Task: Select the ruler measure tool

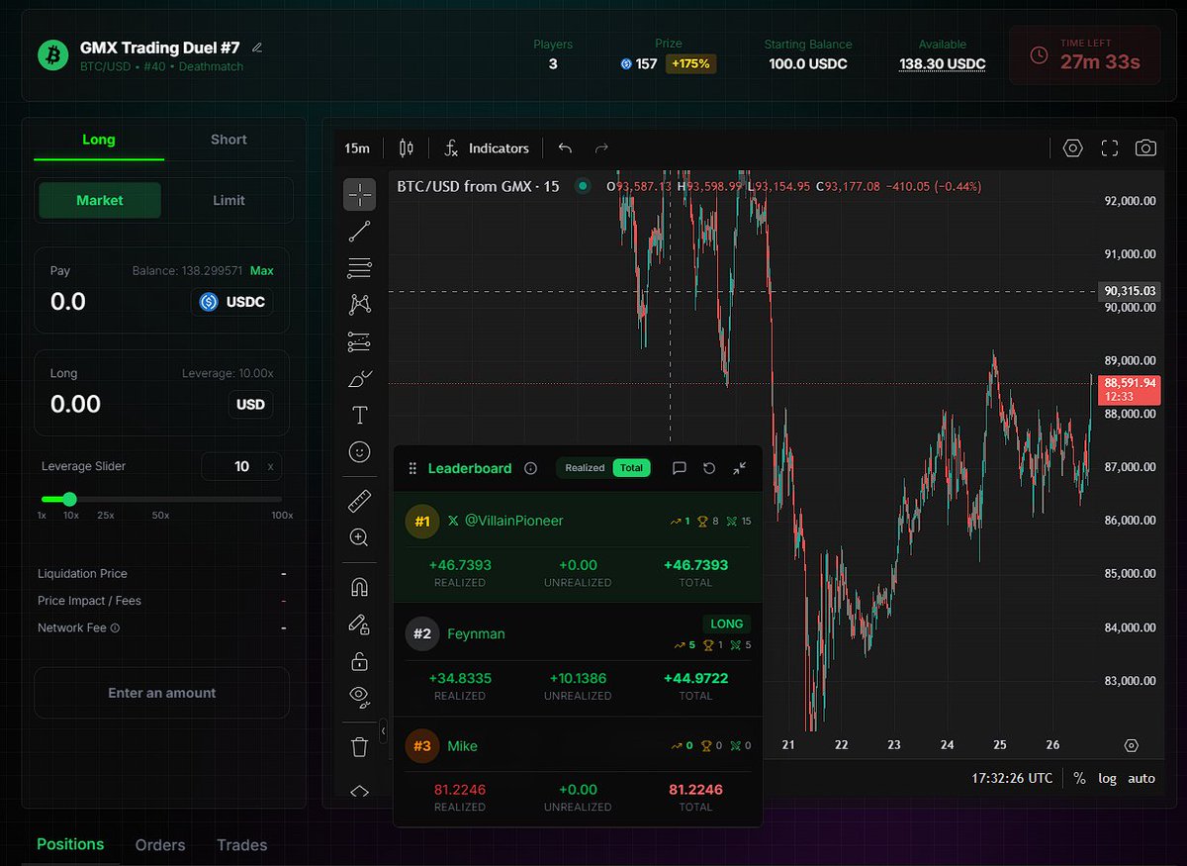Action: click(x=360, y=501)
